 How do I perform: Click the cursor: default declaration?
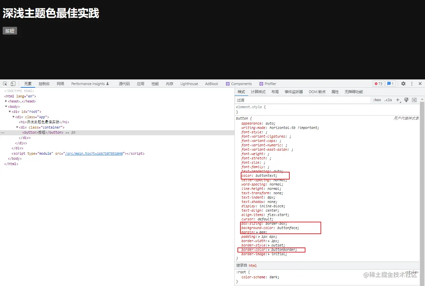pos(257,219)
